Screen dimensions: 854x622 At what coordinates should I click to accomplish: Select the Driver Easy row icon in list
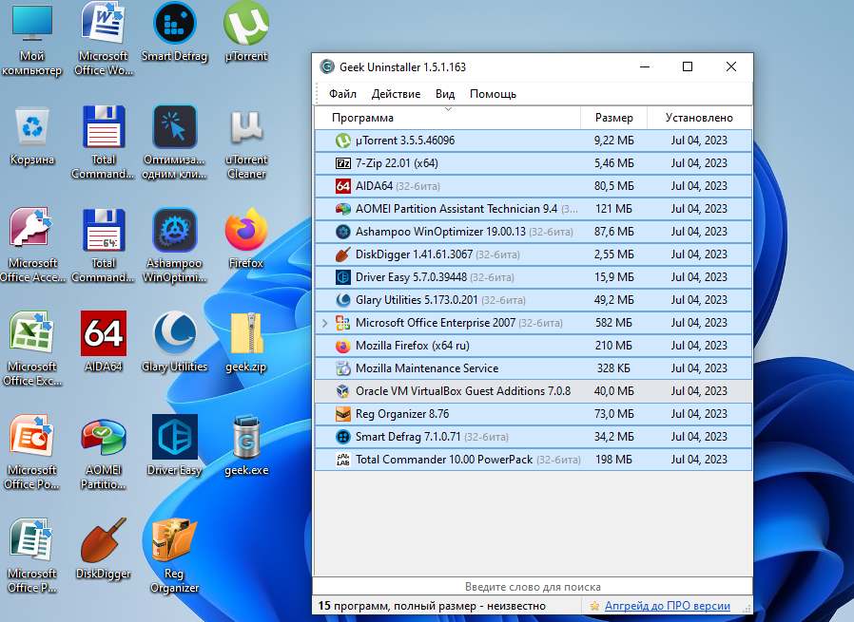[x=343, y=277]
